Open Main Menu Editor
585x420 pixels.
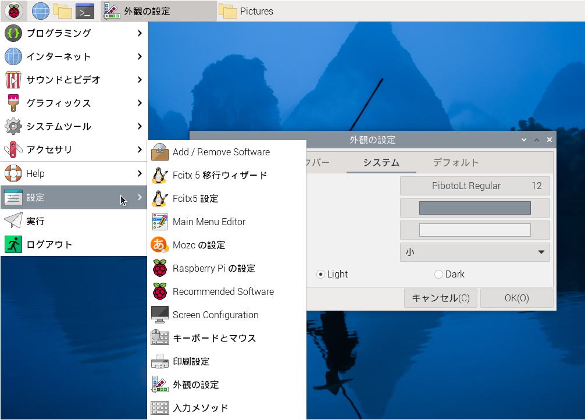[209, 222]
